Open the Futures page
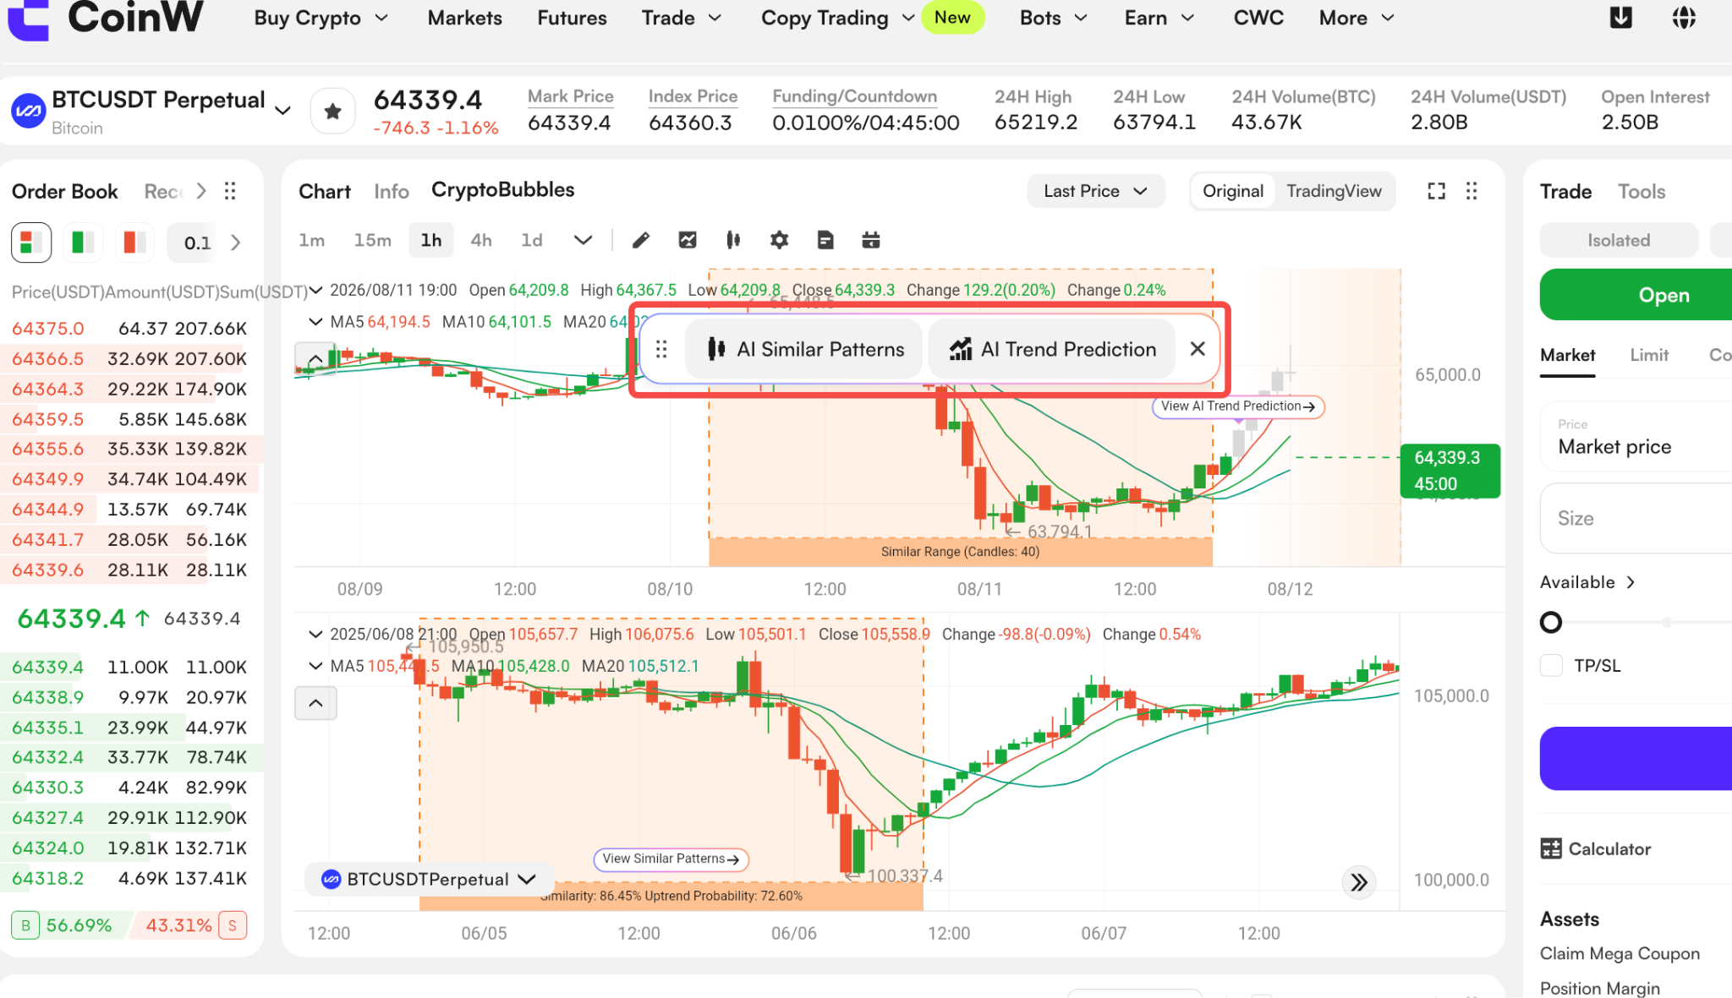 572,18
